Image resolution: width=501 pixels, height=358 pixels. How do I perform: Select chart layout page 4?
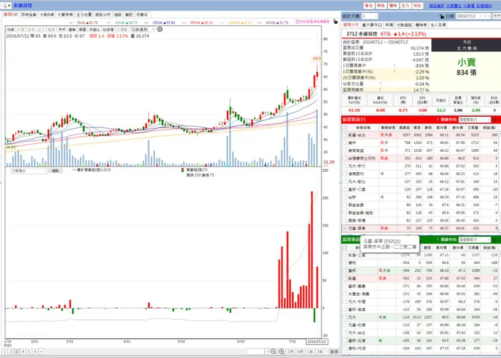point(23,352)
